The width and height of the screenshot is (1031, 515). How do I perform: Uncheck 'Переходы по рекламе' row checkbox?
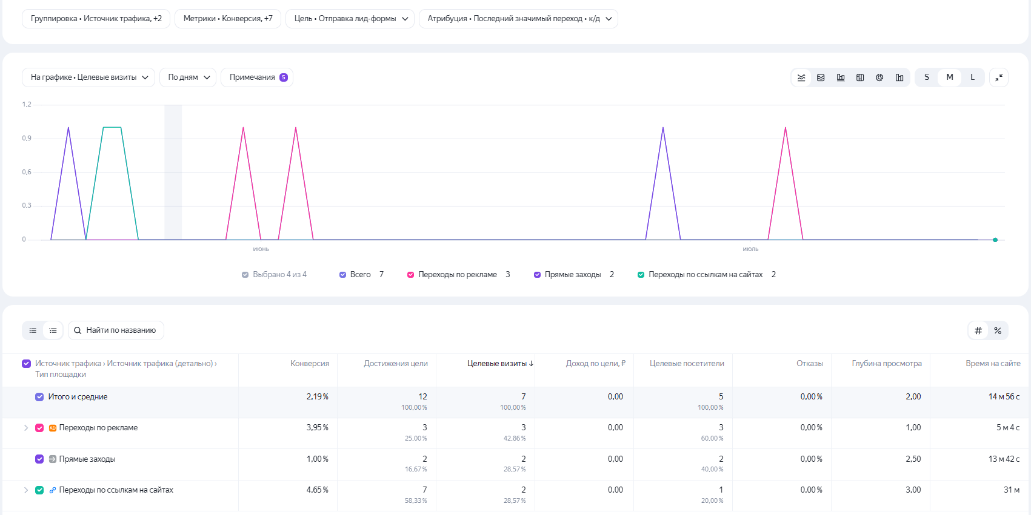pyautogui.click(x=39, y=428)
